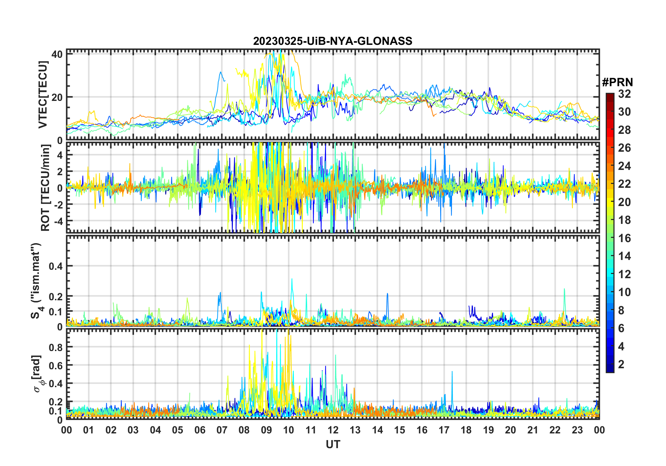Select colorbar tick label 24
The height and width of the screenshot is (466, 666).
(624, 166)
